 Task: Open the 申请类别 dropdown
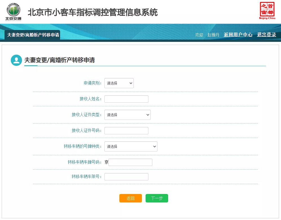coord(119,83)
